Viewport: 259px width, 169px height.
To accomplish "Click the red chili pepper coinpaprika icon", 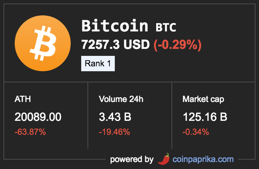I will (164, 159).
